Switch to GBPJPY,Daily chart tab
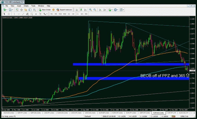197x119 pixels. tap(22, 113)
